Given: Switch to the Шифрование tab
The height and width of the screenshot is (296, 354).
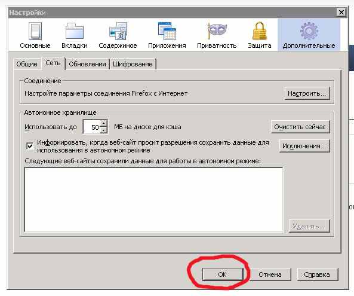Looking at the screenshot, I should pyautogui.click(x=133, y=64).
